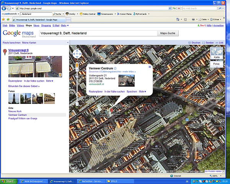Click the web search magnifier icon
Image resolution: width=230 pixels, height=184 pixels.
tap(220, 8)
